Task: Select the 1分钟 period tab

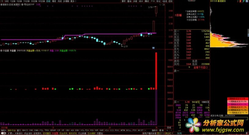Action: pyautogui.click(x=13, y=1)
